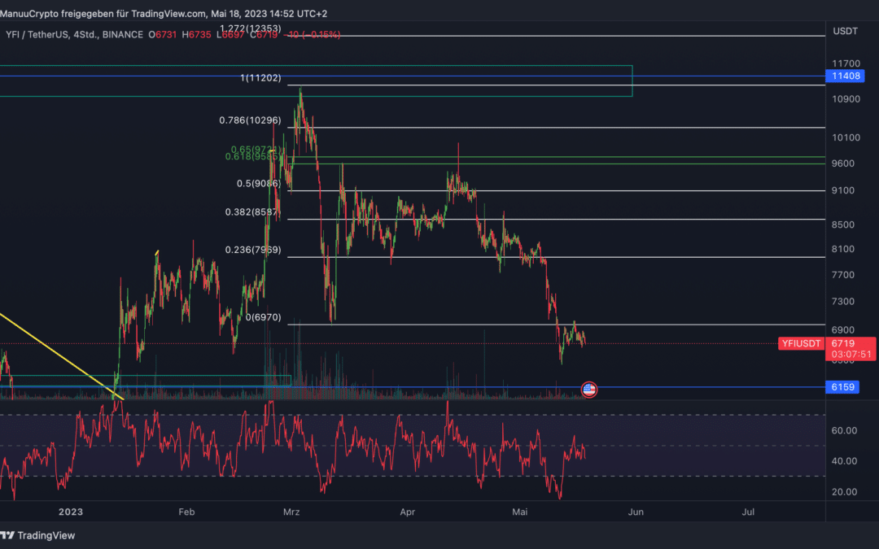This screenshot has height=549, width=879.
Task: Click the Jul label on the time axis
Action: pyautogui.click(x=748, y=512)
